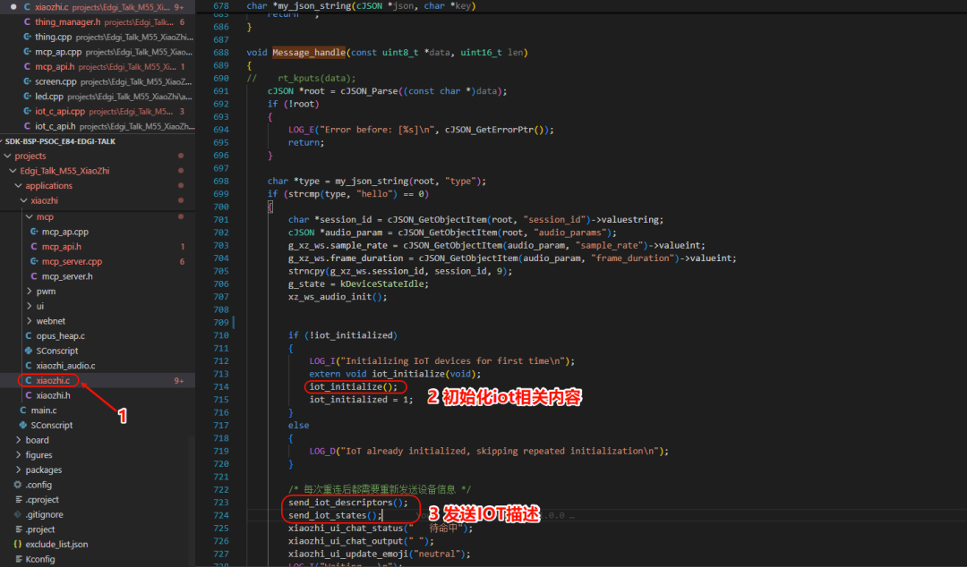
Task: Click the gear icon beside .config
Action: 18,485
